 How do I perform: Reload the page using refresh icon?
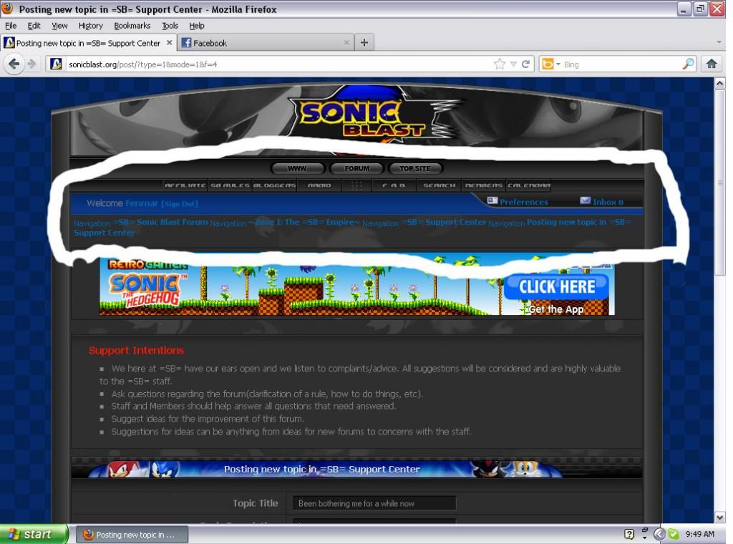pyautogui.click(x=526, y=64)
